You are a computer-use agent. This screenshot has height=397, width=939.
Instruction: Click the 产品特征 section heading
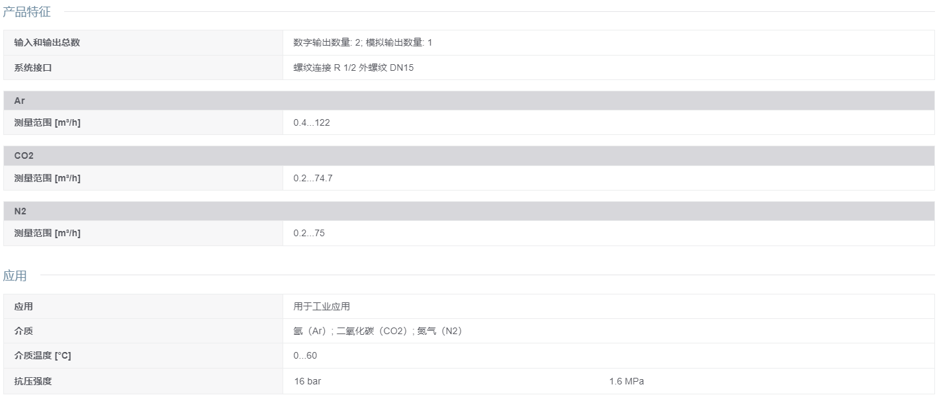pos(26,11)
